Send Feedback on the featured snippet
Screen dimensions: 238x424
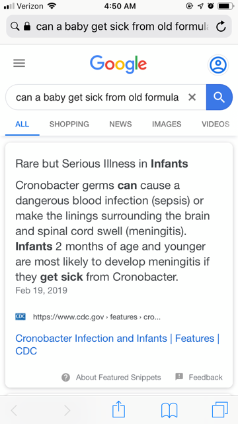click(199, 377)
